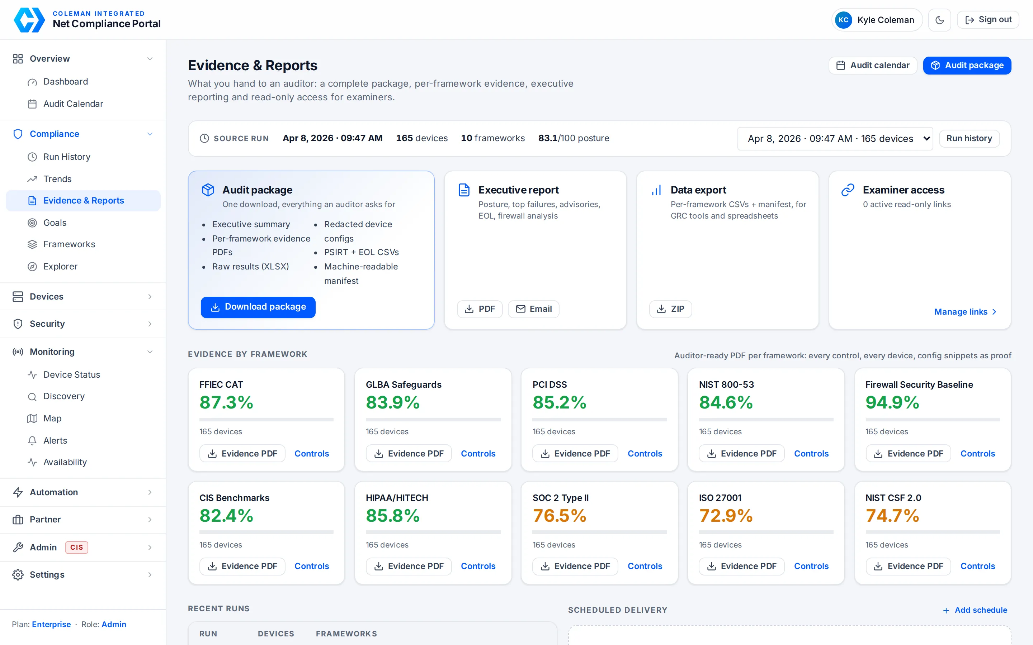The width and height of the screenshot is (1033, 645).
Task: Go to the Trends page
Action: point(83,179)
